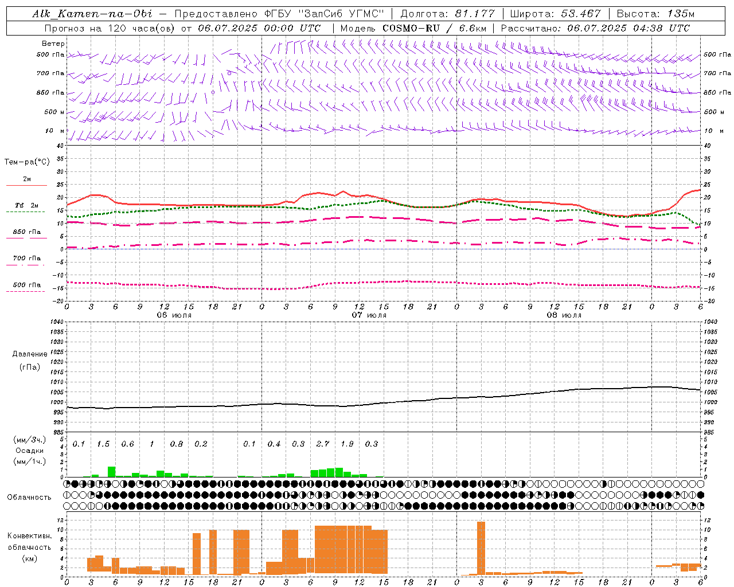734x587 pixels.
Task: Click the 500 м wind level label on the left
Action: pos(54,112)
